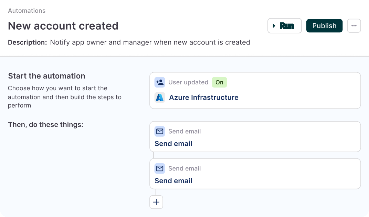The image size is (369, 217).
Task: Toggle the On status badge
Action: click(x=219, y=82)
